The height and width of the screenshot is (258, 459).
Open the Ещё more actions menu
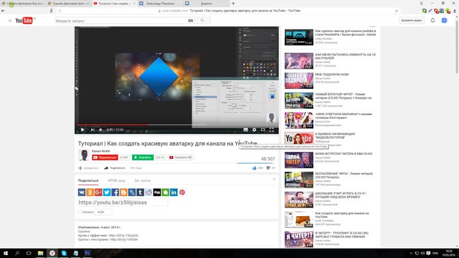pos(136,168)
